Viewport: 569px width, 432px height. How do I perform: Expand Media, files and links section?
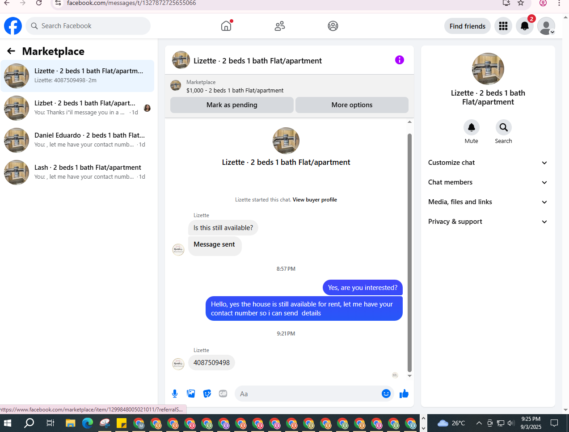(x=488, y=202)
